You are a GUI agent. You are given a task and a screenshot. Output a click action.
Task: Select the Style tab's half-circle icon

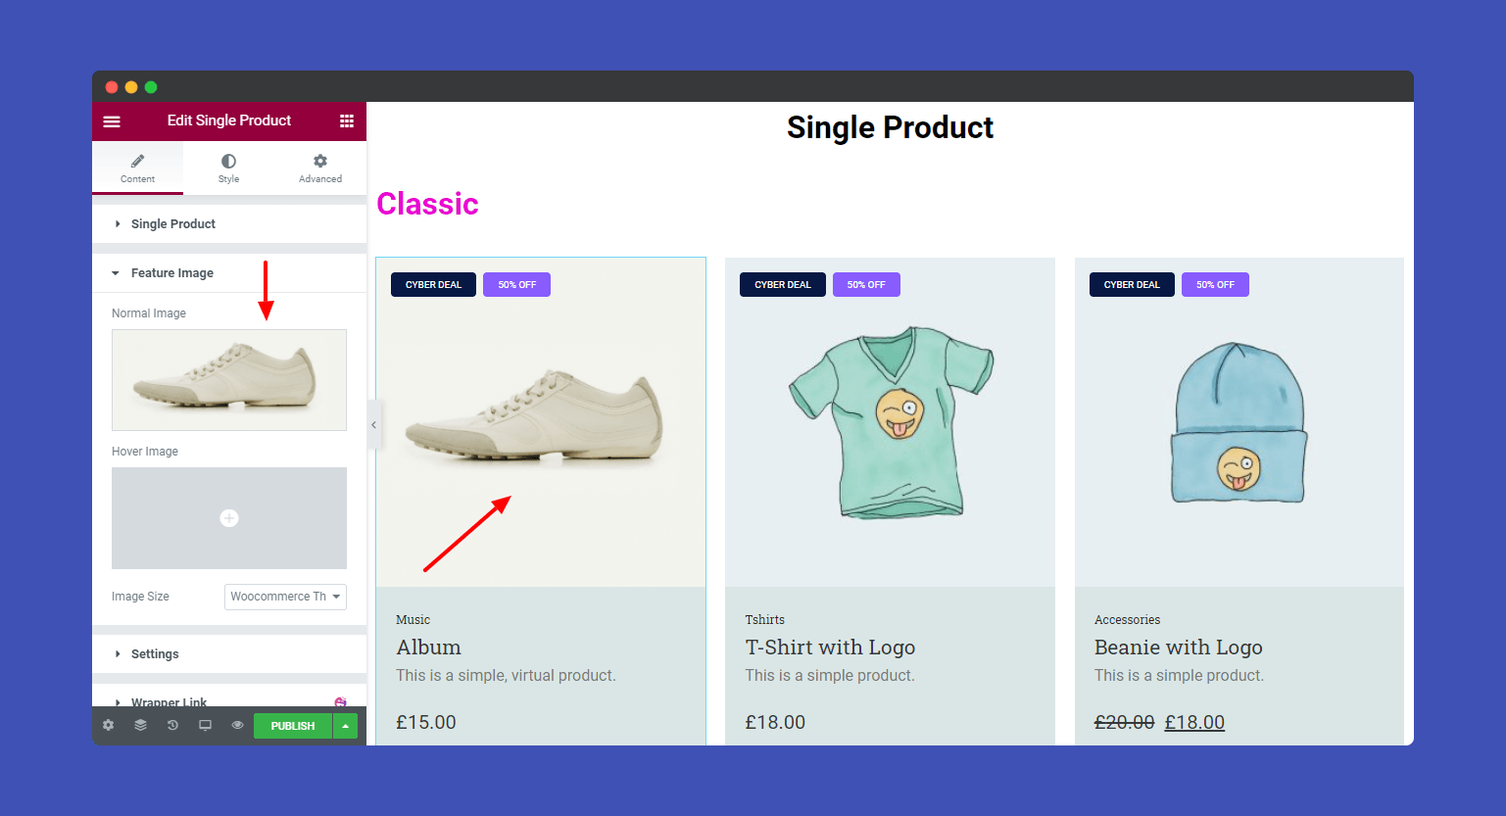(228, 160)
